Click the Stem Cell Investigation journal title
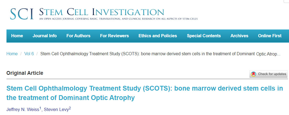This screenshot has width=289, height=115. tap(101, 12)
